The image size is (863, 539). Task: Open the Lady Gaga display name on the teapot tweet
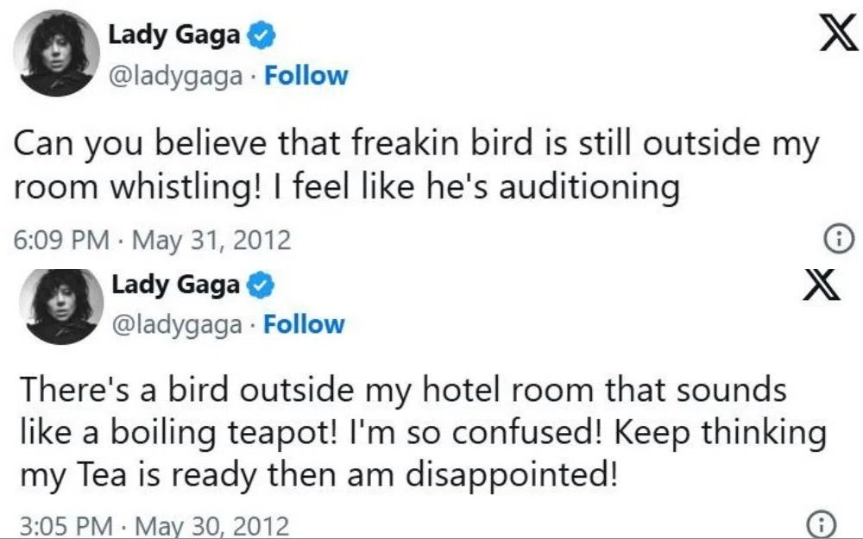click(174, 285)
